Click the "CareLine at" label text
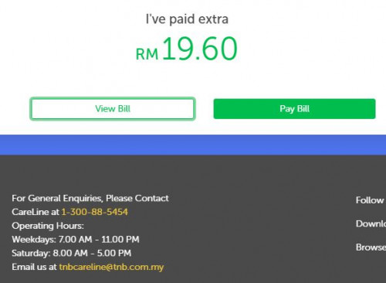 (x=36, y=212)
